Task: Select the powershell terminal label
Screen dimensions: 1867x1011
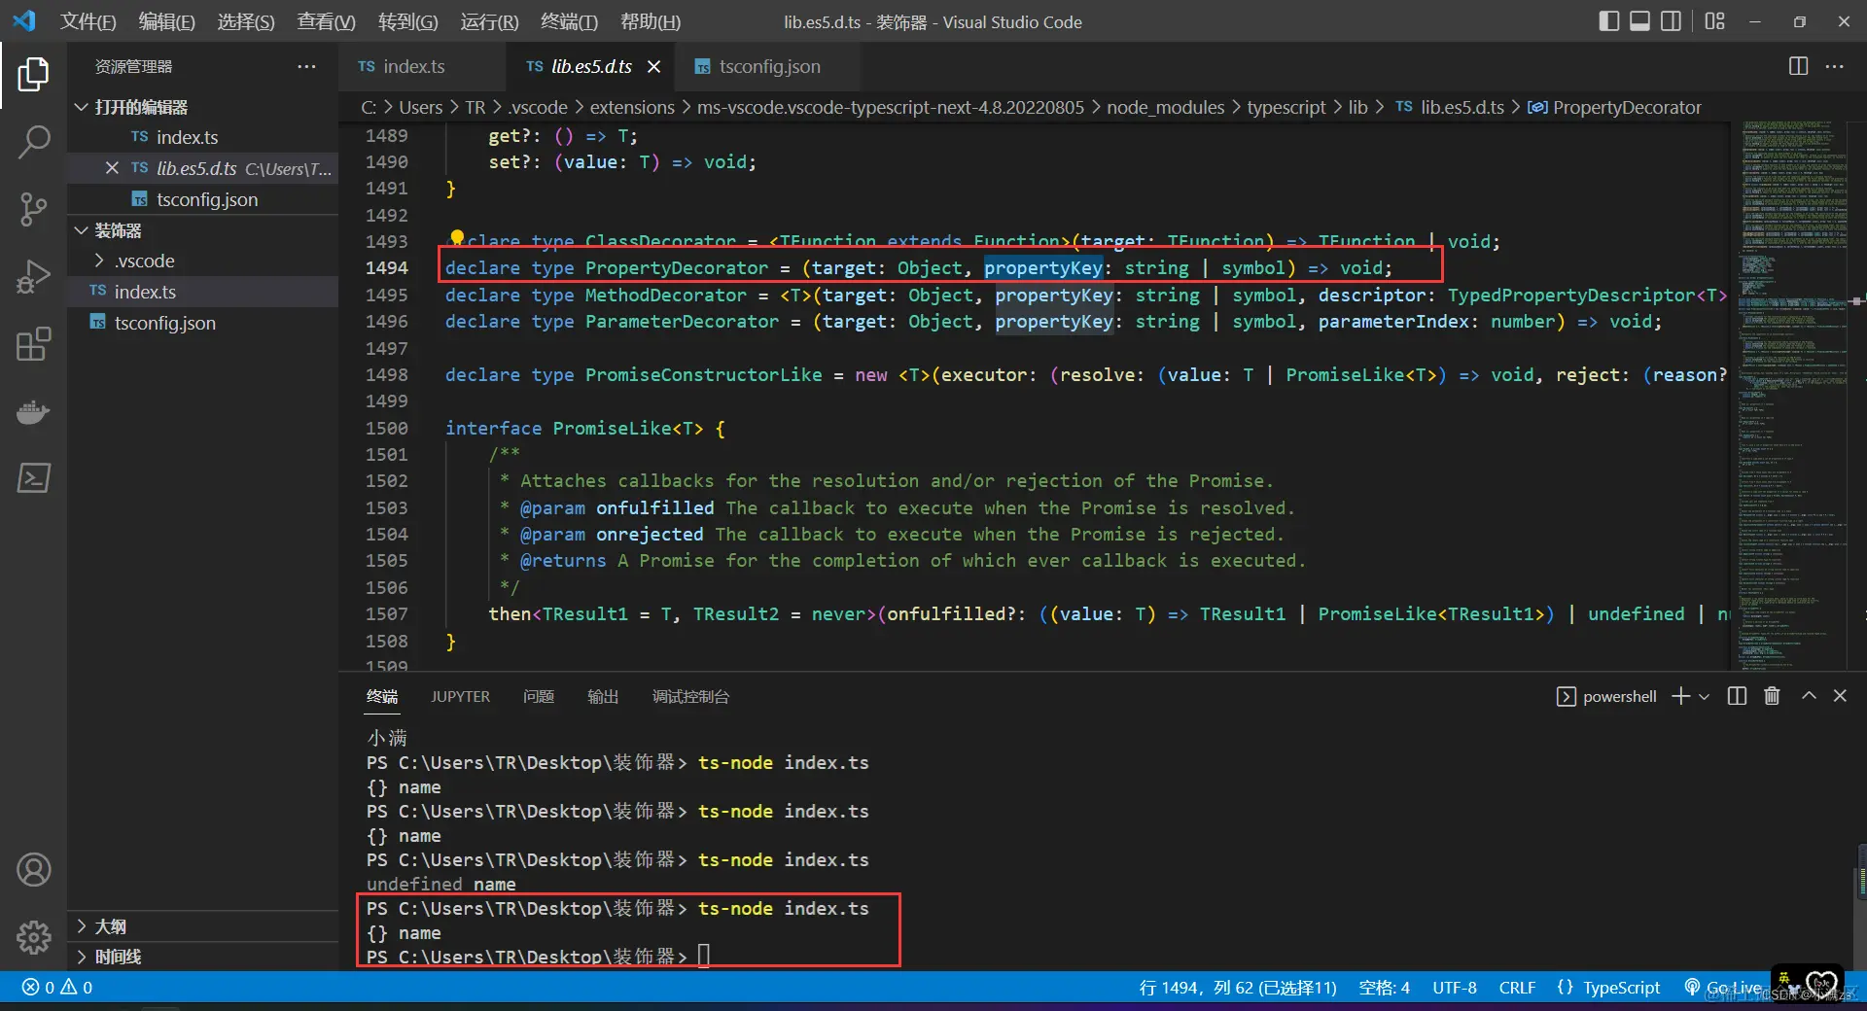Action: pyautogui.click(x=1606, y=696)
